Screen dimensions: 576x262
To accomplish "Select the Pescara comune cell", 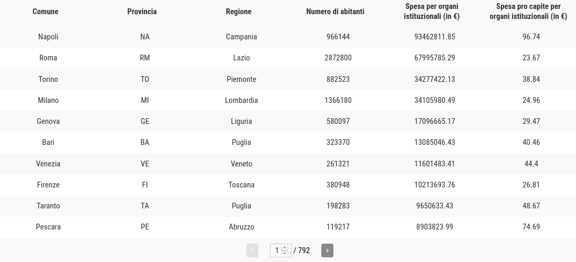I will (x=48, y=227).
